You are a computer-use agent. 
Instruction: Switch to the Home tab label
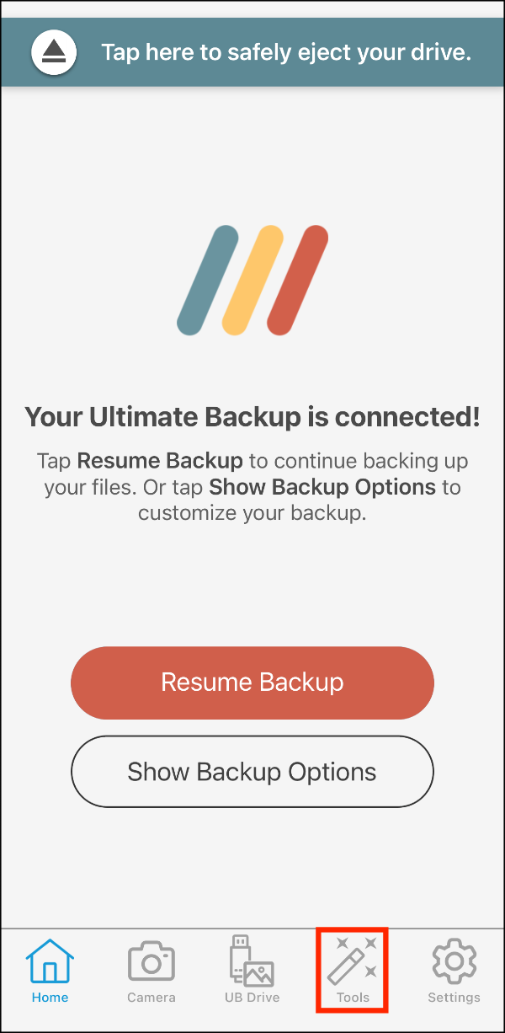point(50,998)
